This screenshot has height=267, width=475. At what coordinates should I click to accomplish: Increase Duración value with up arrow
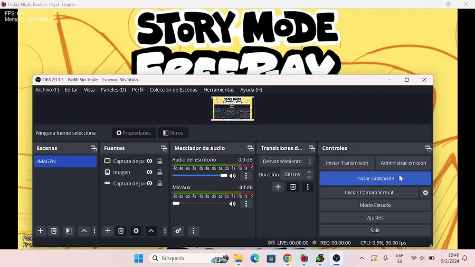[309, 172]
